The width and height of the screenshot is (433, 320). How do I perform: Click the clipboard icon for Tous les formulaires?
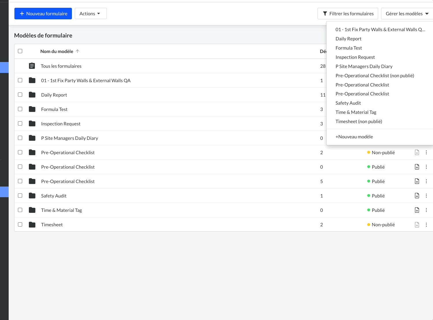(32, 66)
